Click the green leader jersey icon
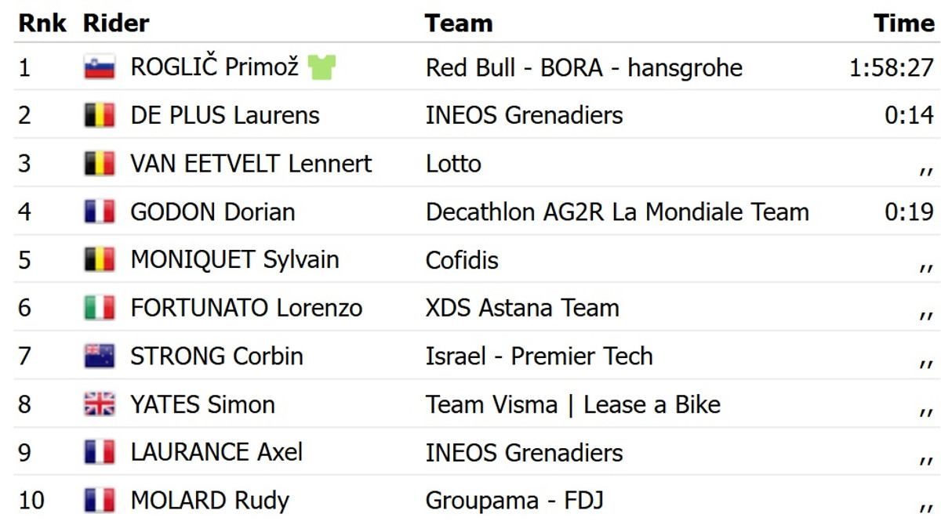This screenshot has height=521, width=941. point(322,67)
